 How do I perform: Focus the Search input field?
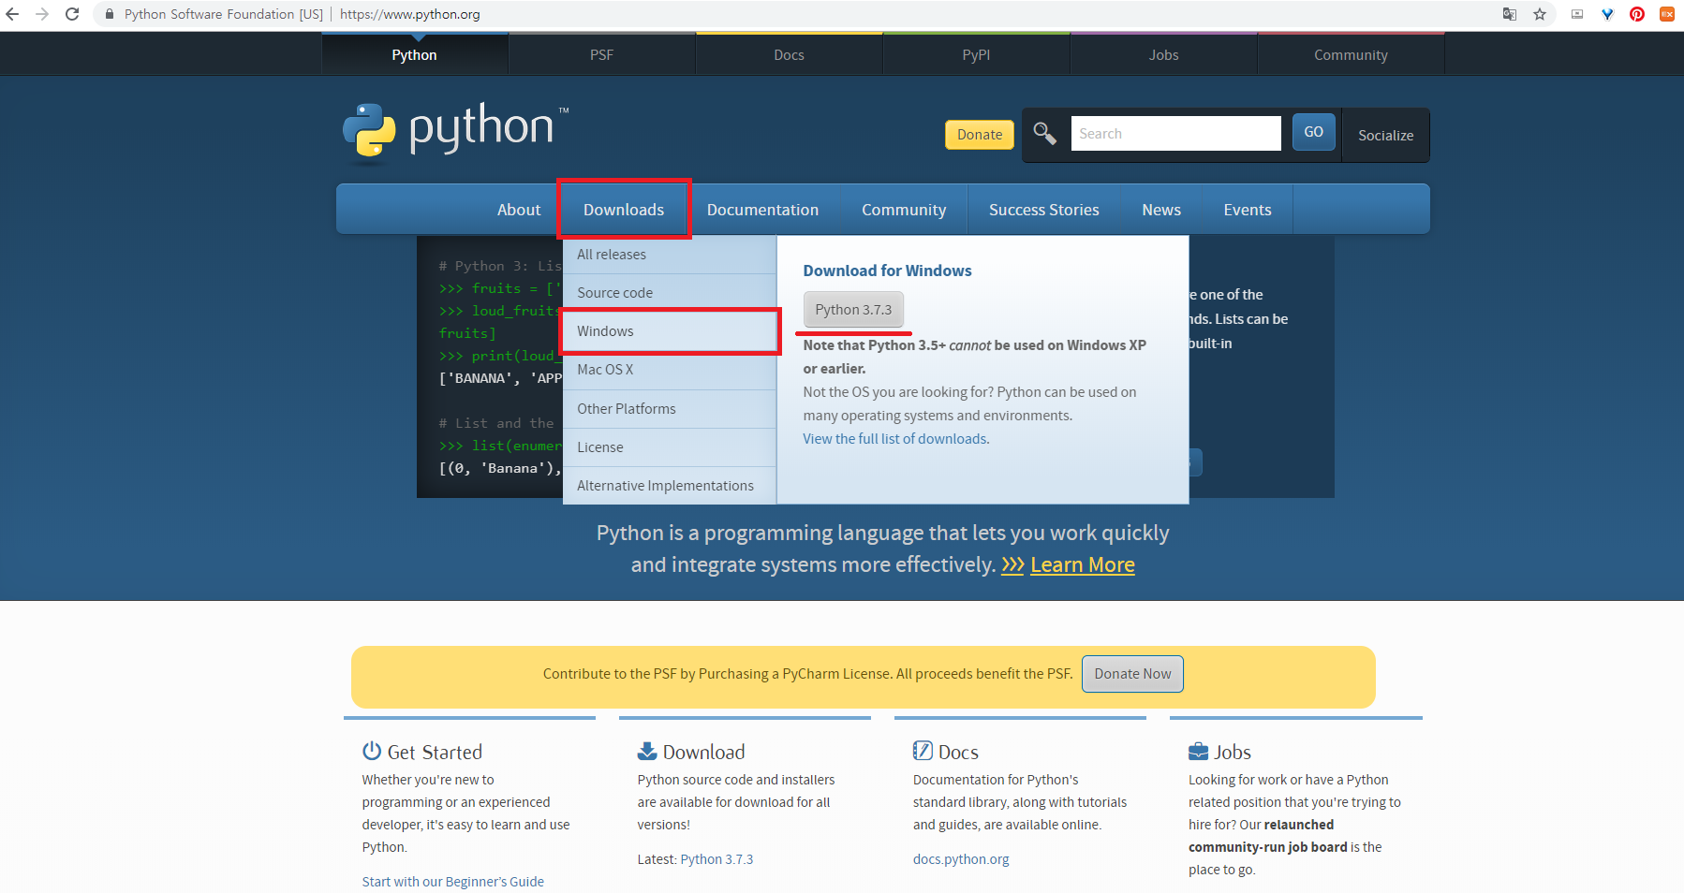click(1175, 134)
